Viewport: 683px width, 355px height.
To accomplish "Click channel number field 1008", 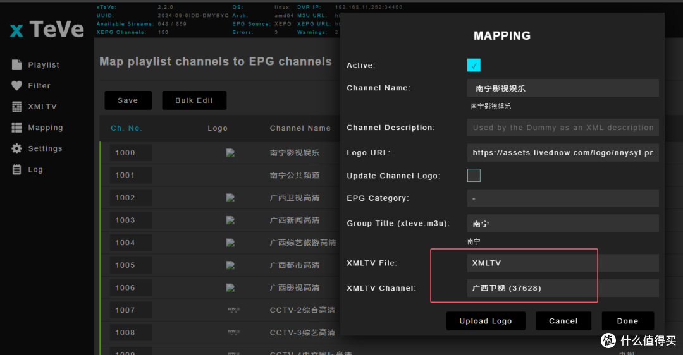I will [x=131, y=332].
